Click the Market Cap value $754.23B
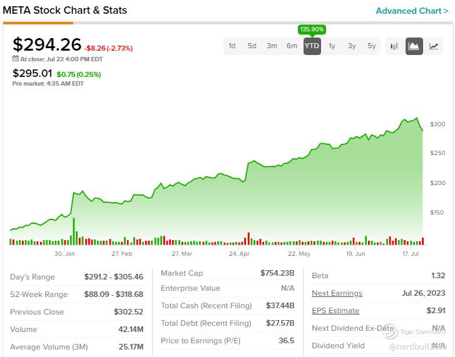The height and width of the screenshot is (357, 455). click(x=277, y=273)
